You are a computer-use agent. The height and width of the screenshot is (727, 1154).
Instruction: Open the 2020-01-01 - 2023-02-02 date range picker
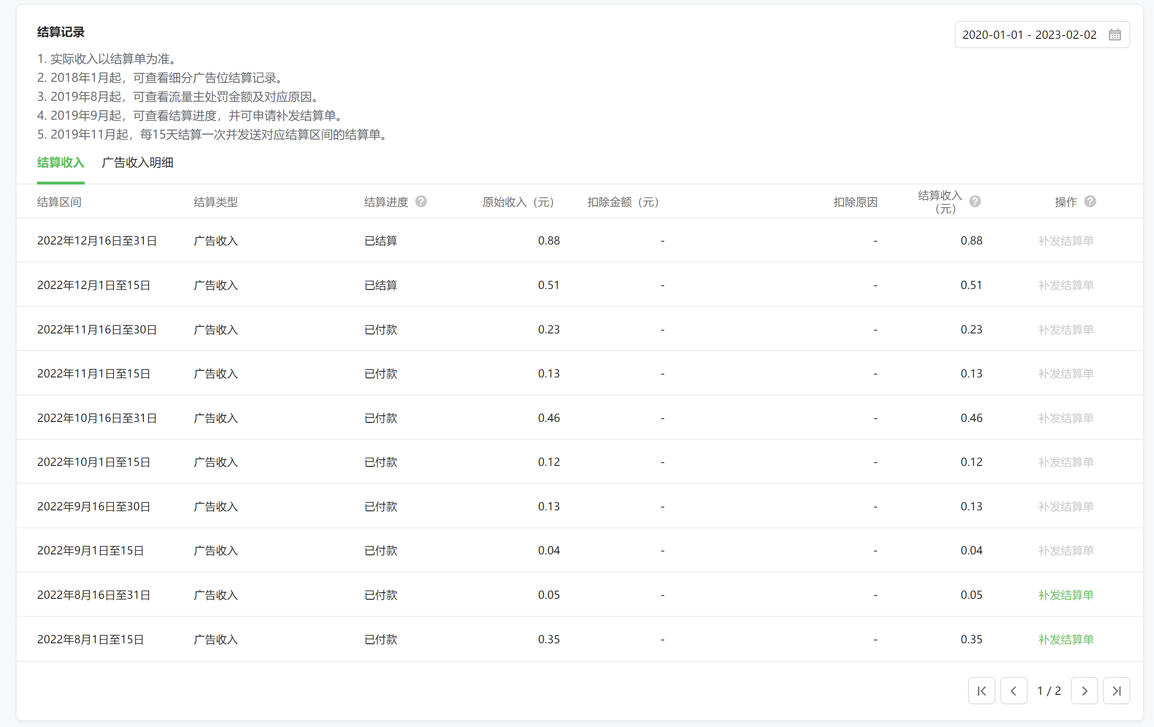coord(1029,35)
